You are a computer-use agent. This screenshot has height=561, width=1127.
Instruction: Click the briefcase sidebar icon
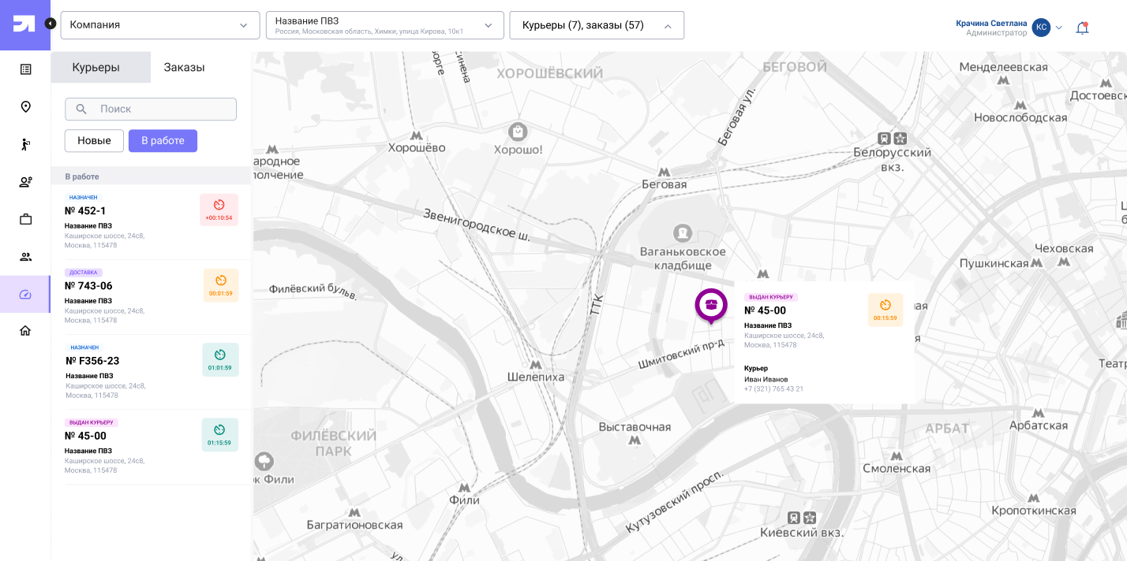[x=25, y=219]
